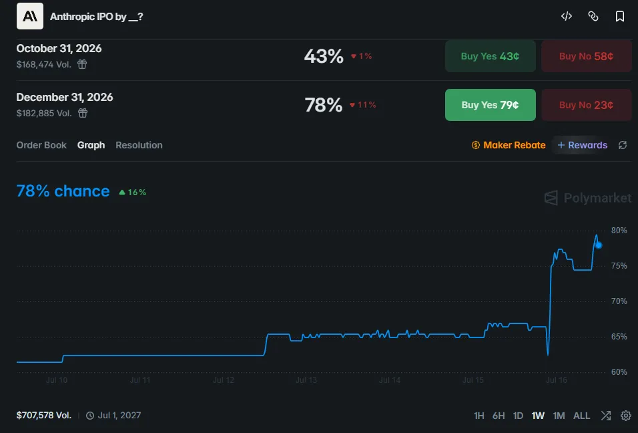Click the gift icon under October 31, 2026
Screen dimensions: 638x433
[82, 64]
